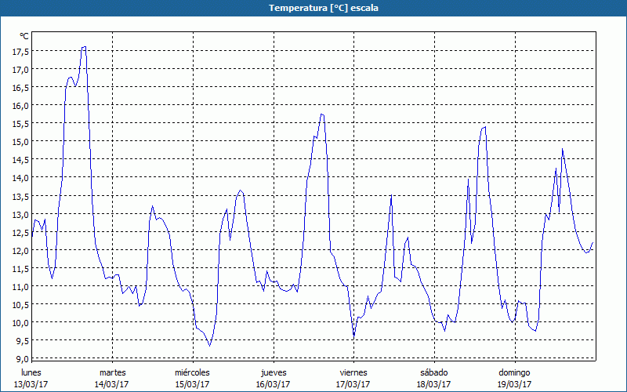Click the lowest trough of the curve on Wednesday
The image size is (627, 392).
(x=209, y=345)
